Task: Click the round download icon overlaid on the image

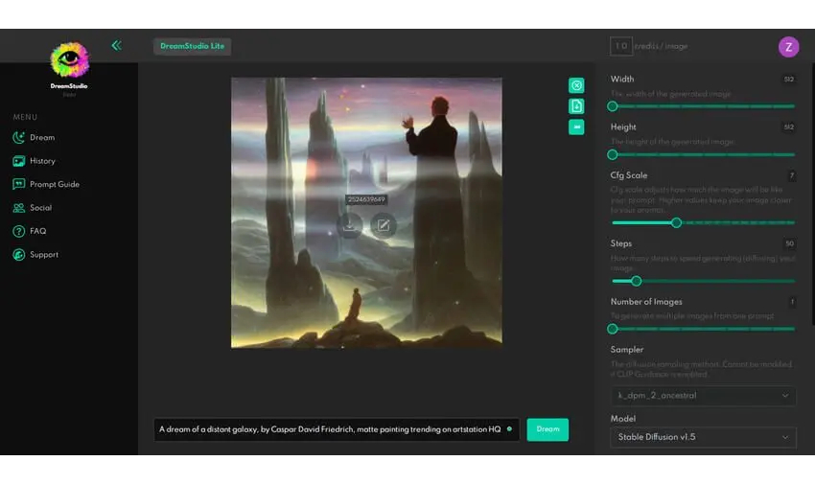Action: pyautogui.click(x=350, y=225)
